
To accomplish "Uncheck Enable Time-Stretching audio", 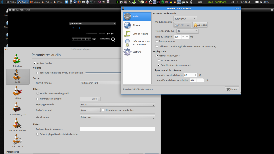I will (x=38, y=93).
